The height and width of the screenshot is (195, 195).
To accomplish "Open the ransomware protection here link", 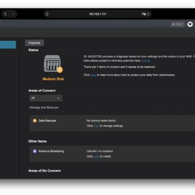I will (x=93, y=75).
